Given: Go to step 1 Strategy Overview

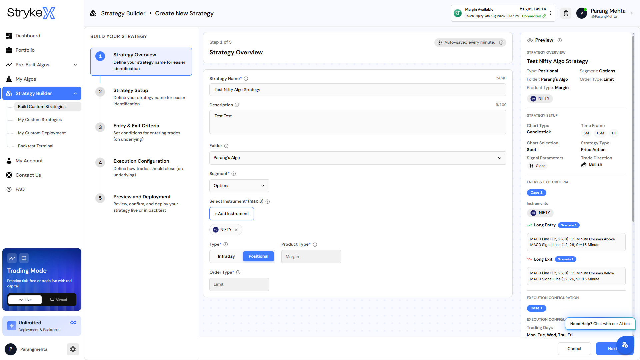Looking at the screenshot, I should pos(141,62).
